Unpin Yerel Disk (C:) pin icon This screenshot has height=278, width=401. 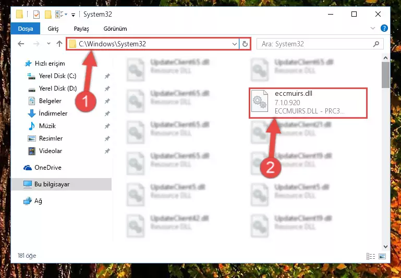pos(107,76)
